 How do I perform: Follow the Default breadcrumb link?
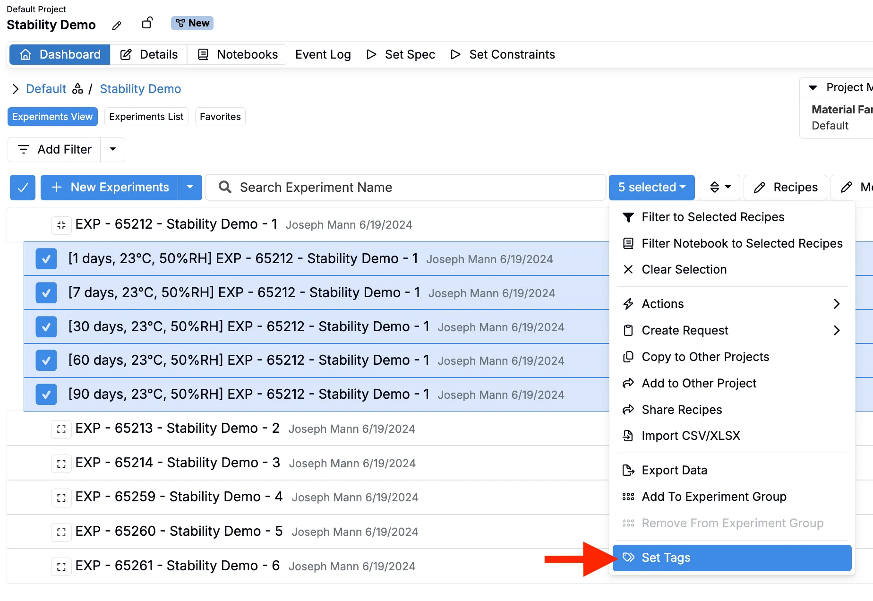(46, 89)
